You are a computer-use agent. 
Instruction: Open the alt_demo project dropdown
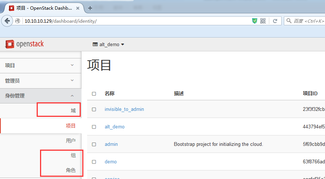tap(108, 44)
